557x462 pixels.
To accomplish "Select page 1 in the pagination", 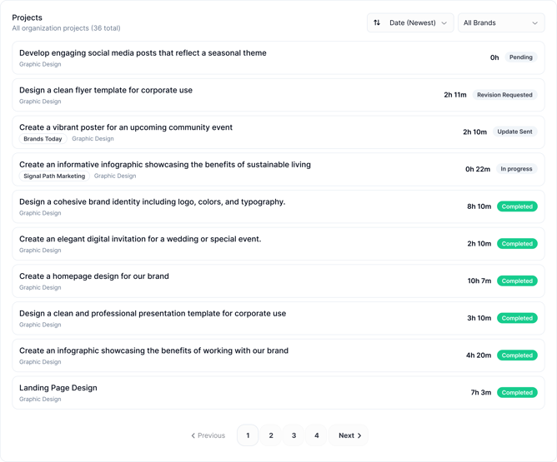I will (248, 435).
